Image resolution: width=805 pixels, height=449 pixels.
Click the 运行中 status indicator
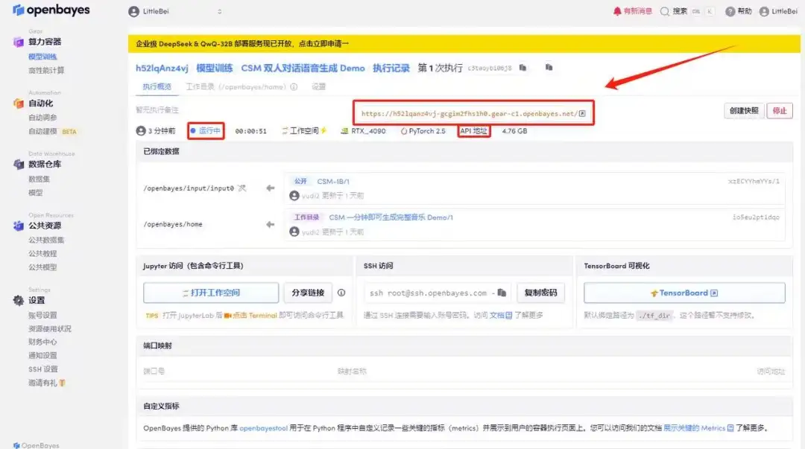[206, 131]
